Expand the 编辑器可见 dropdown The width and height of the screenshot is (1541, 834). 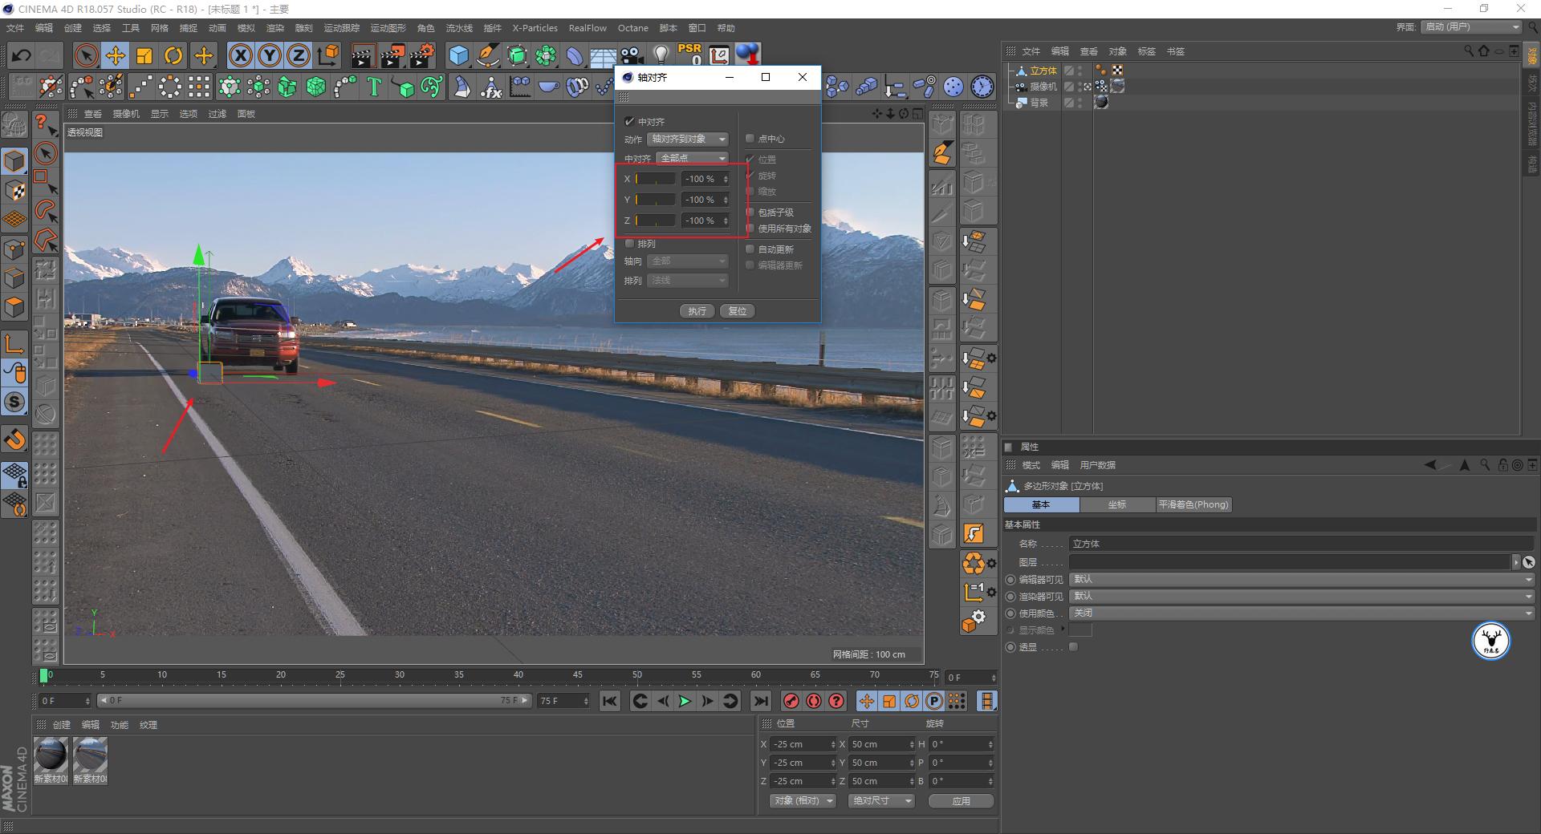(x=1301, y=579)
